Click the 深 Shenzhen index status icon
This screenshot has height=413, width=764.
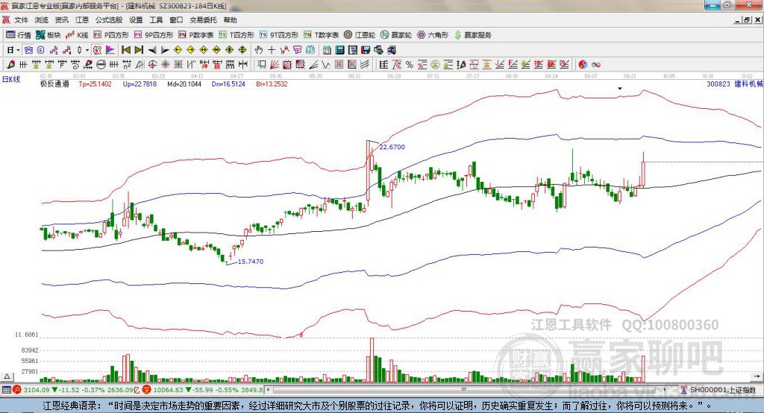[x=146, y=390]
